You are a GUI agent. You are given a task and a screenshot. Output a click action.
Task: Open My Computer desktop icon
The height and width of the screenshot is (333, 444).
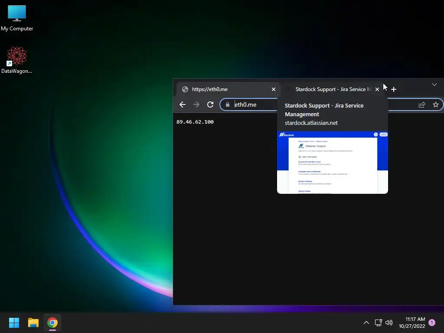[17, 18]
